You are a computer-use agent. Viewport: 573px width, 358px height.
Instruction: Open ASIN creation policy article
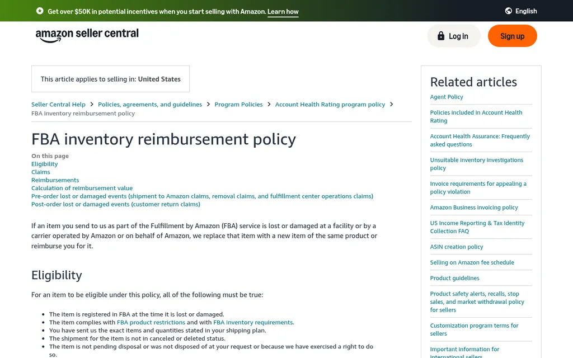[457, 247]
